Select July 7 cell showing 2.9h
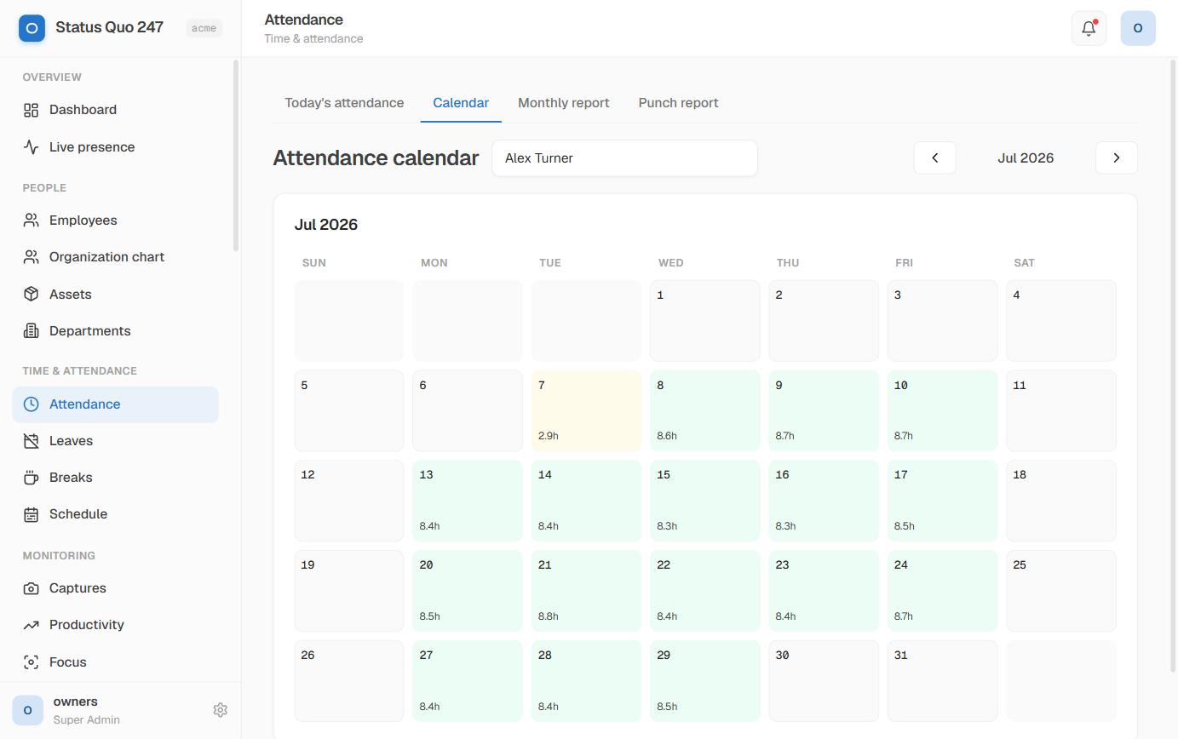The height and width of the screenshot is (739, 1178). click(586, 410)
